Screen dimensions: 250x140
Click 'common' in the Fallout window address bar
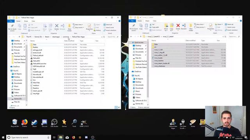click(66, 37)
